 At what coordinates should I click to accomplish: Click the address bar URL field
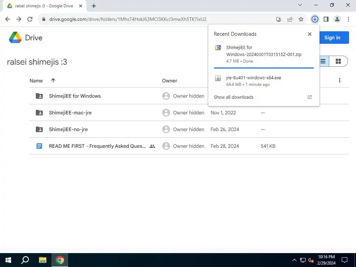(128, 19)
